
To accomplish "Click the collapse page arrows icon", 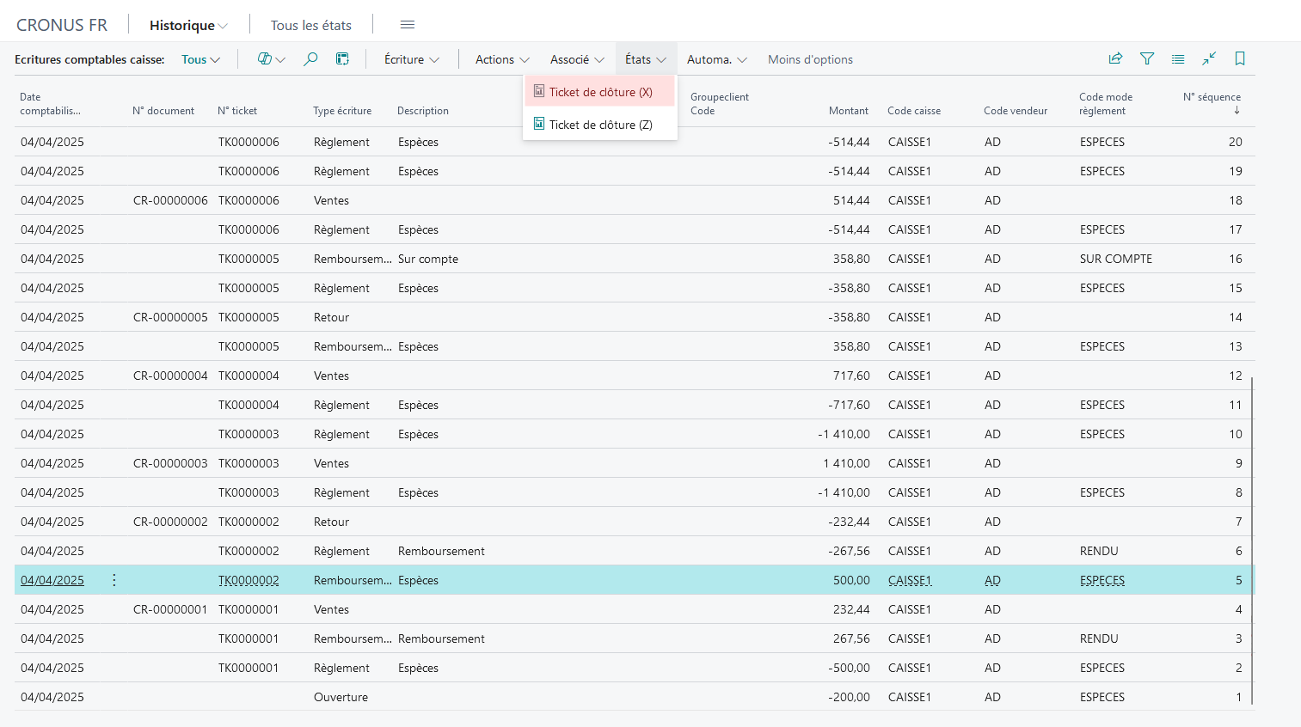I will pyautogui.click(x=1209, y=58).
